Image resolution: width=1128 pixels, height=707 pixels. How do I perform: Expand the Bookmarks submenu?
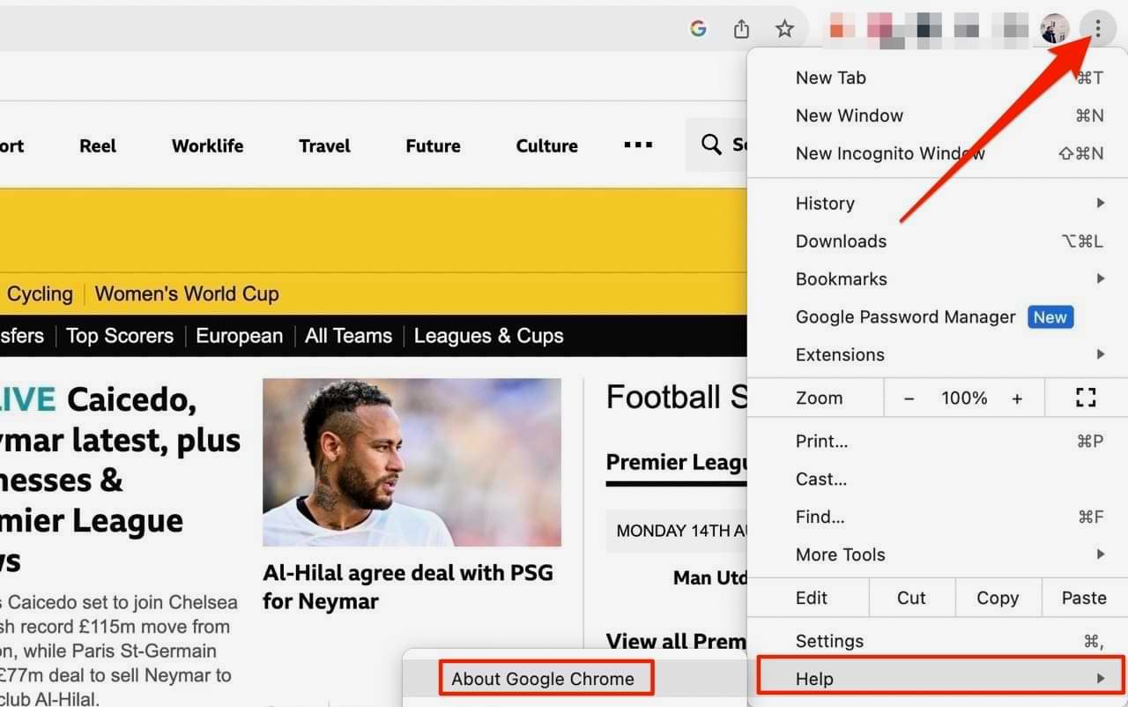tap(937, 279)
